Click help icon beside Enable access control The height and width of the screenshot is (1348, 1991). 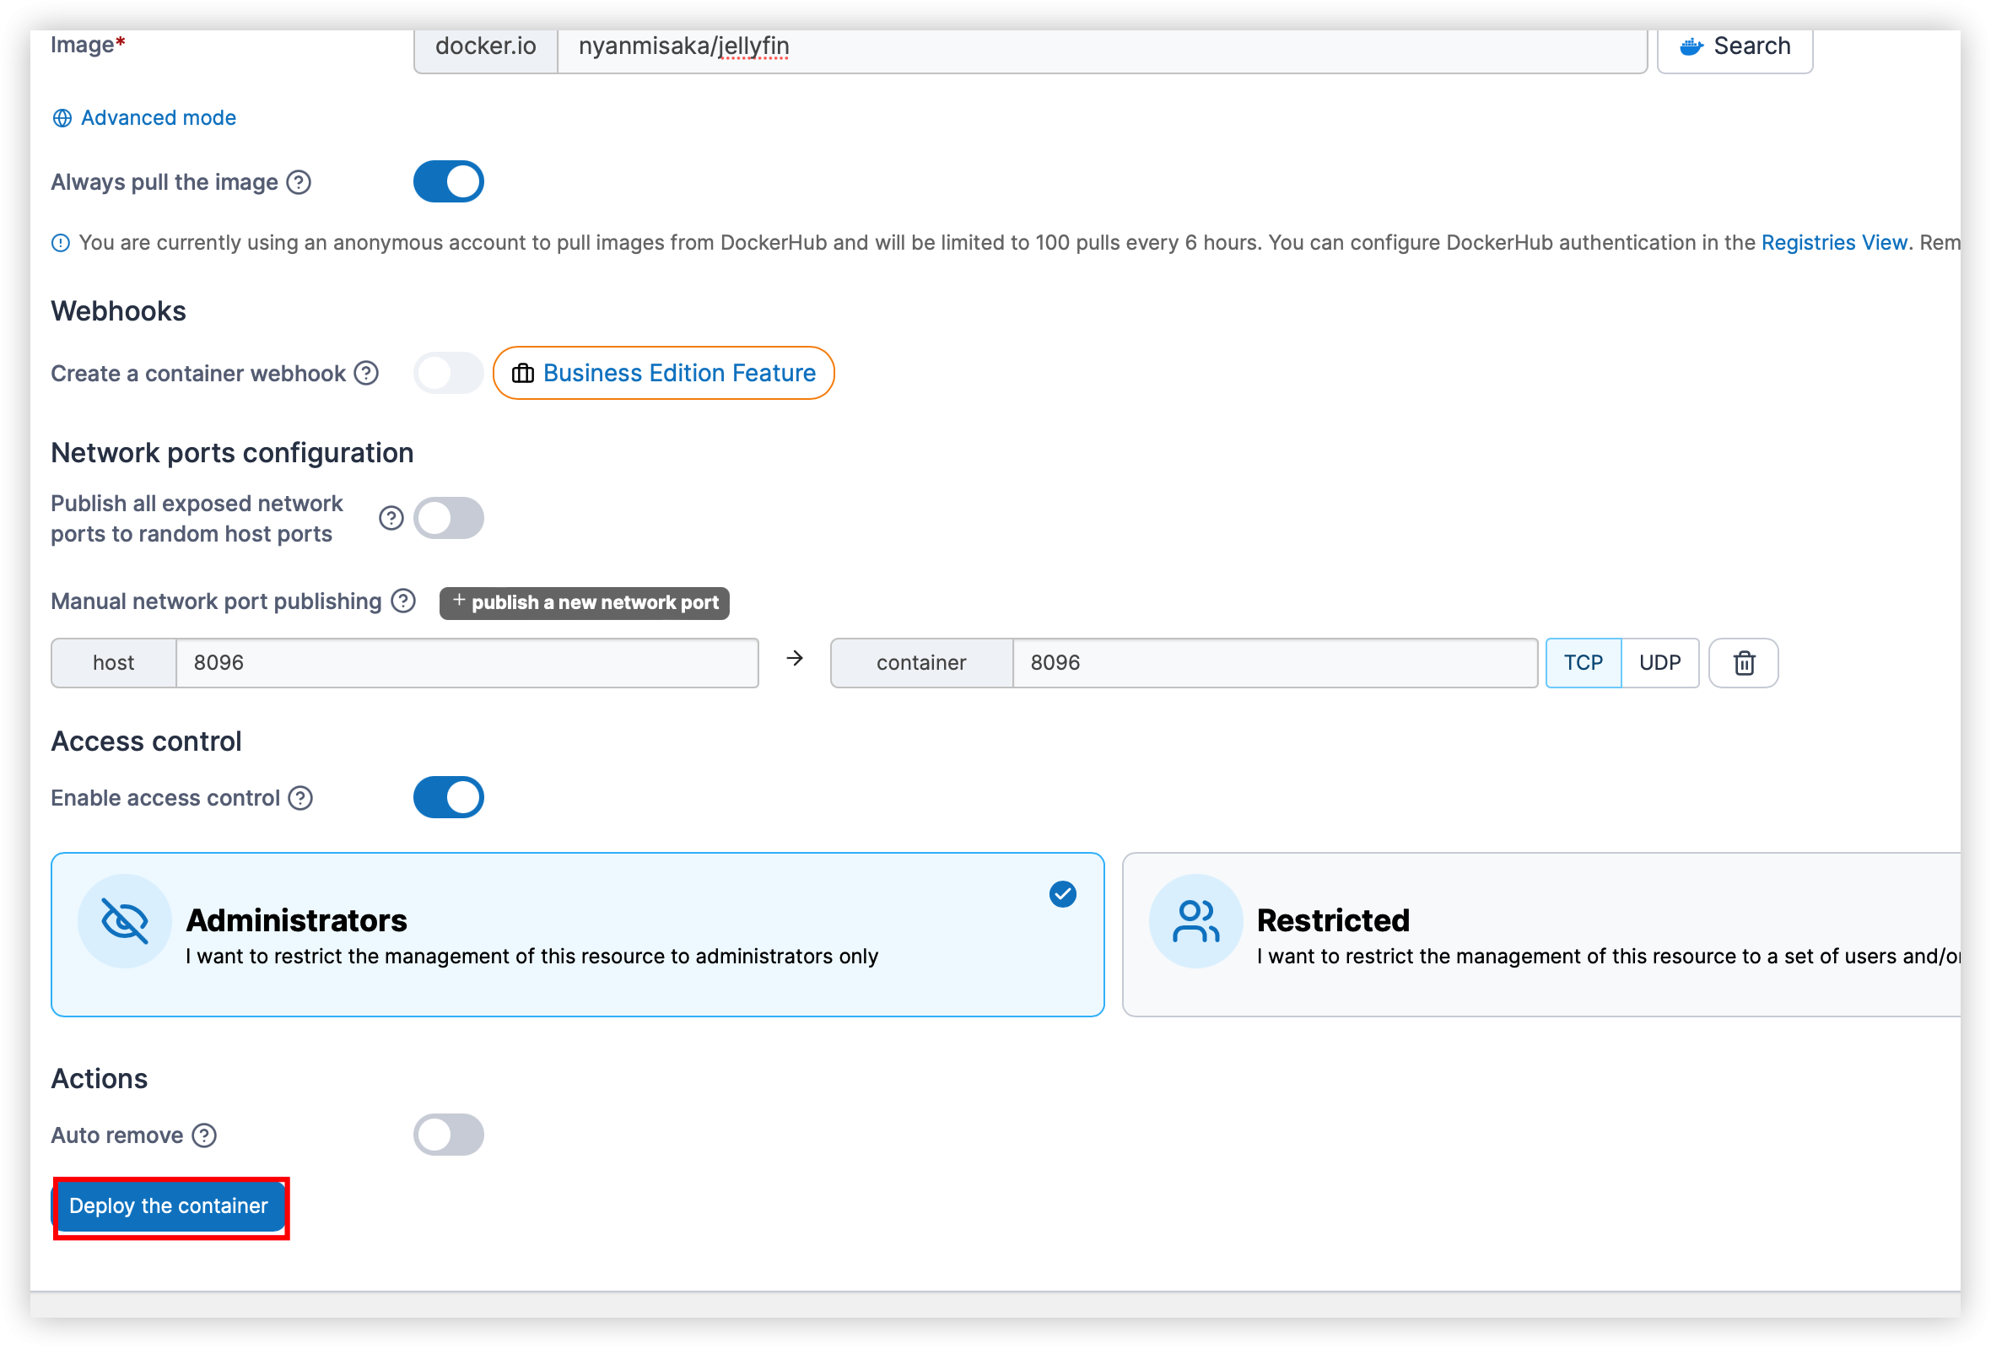pos(299,798)
